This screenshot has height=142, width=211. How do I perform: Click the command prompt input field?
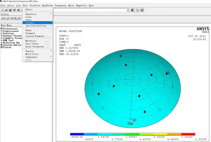[90, 10]
